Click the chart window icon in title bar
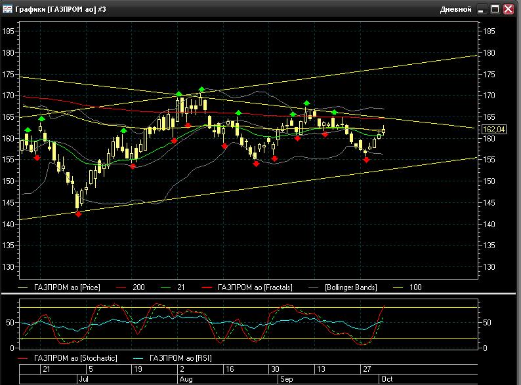 coord(7,9)
